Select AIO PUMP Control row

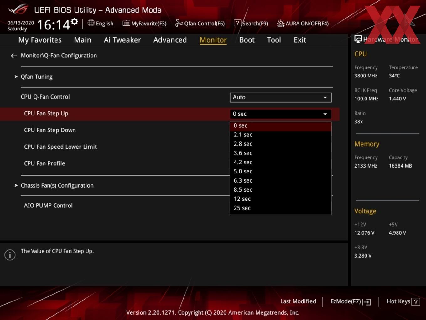48,205
